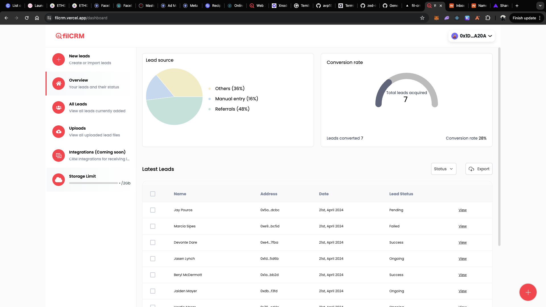
Task: View Marcia Sipes lead details
Action: tap(462, 226)
